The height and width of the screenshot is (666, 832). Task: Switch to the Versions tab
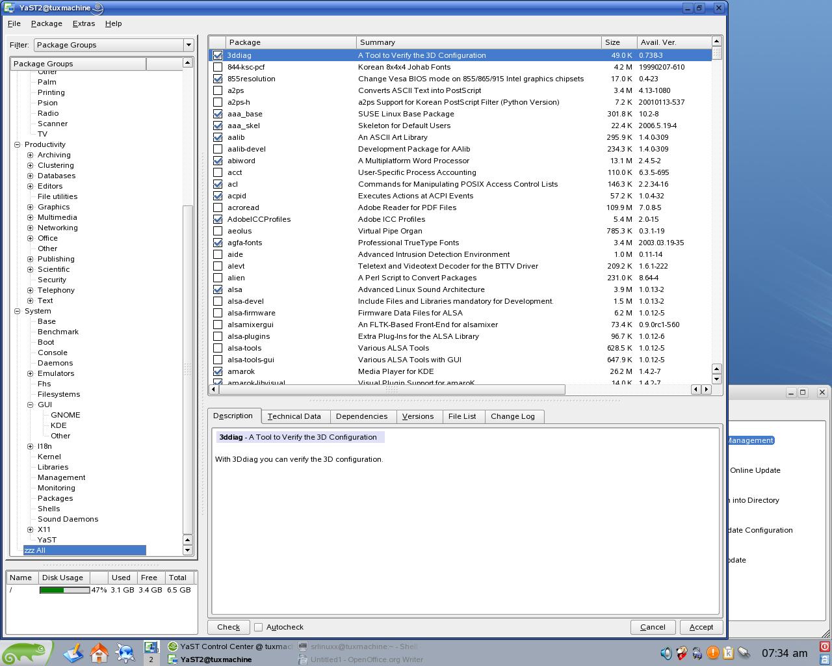click(x=418, y=416)
